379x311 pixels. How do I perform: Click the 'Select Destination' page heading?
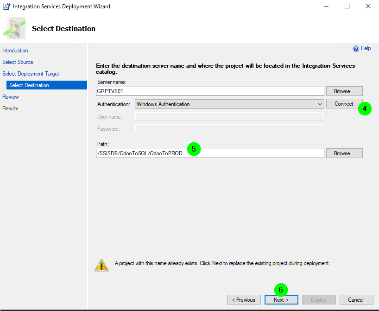point(64,29)
